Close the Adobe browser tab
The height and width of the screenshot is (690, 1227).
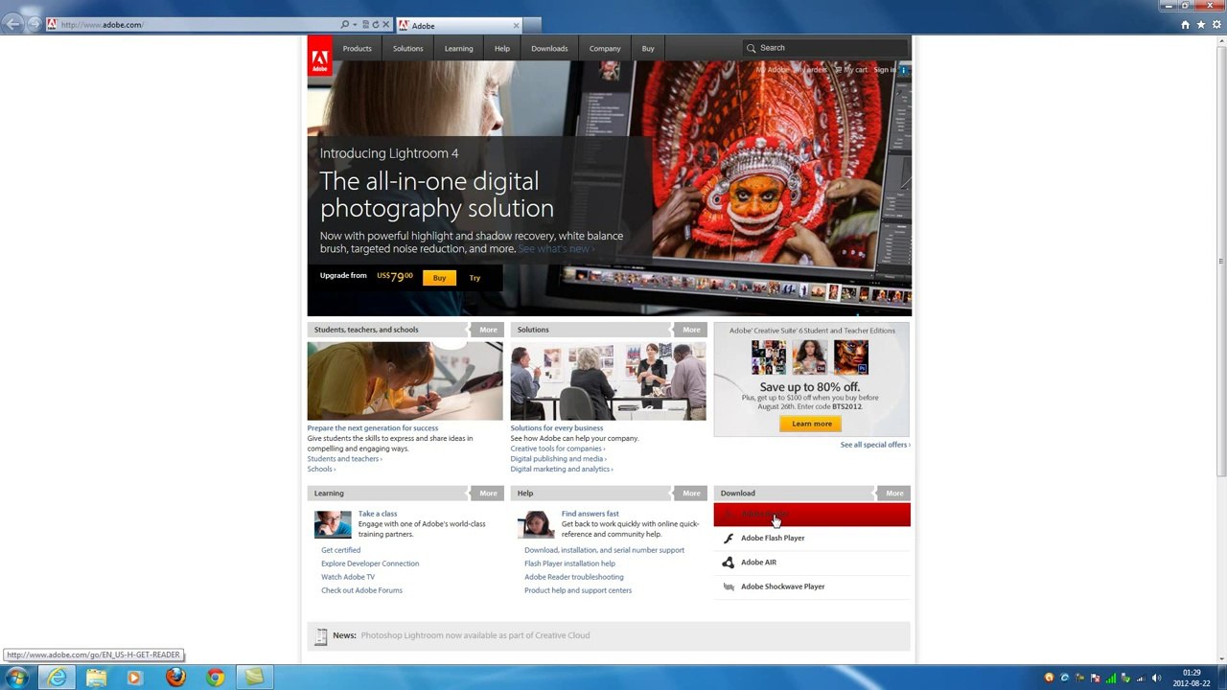[x=516, y=26]
